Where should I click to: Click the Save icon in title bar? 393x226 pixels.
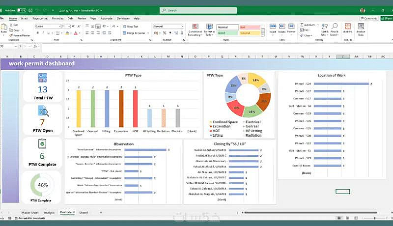point(30,10)
